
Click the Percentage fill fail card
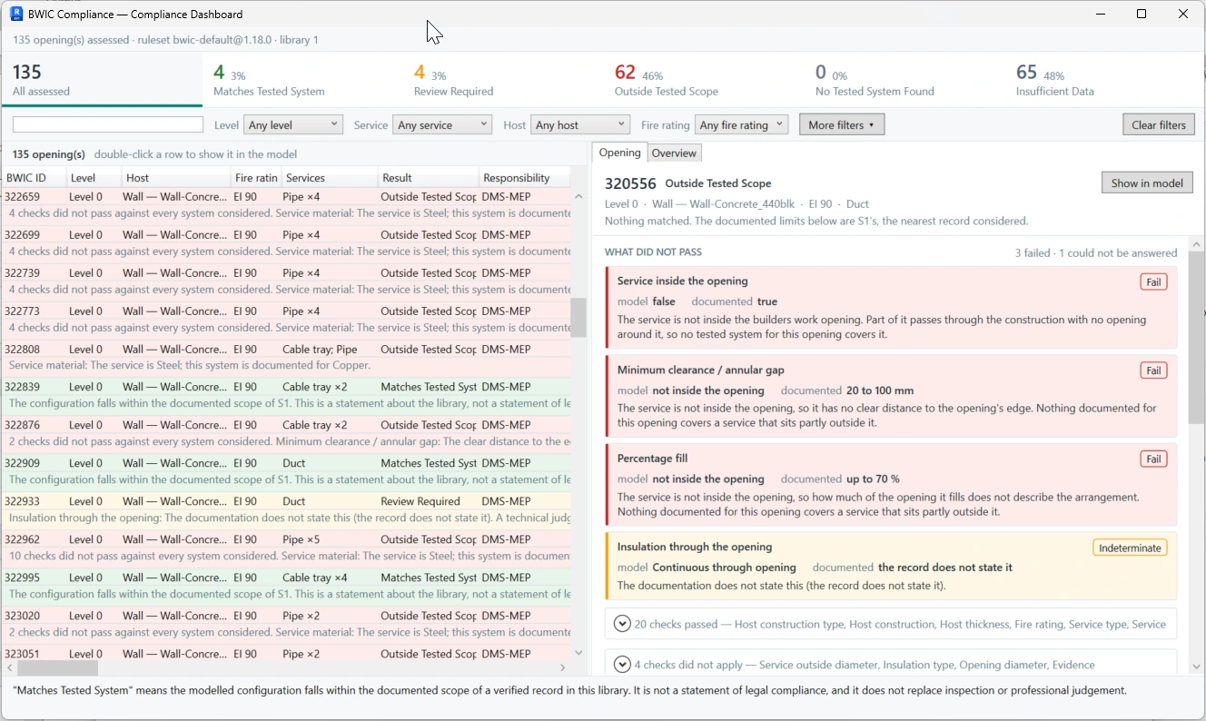point(891,486)
